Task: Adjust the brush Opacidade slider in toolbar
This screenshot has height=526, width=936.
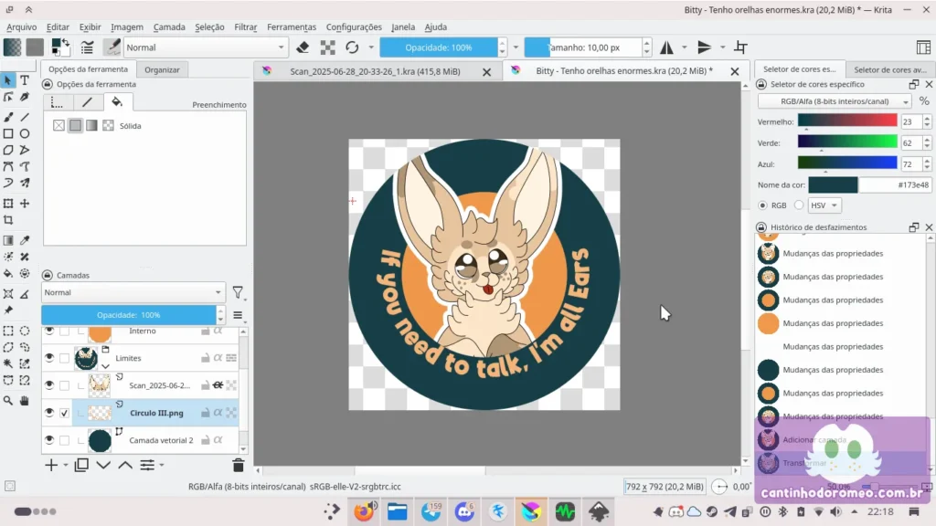Action: (x=439, y=47)
